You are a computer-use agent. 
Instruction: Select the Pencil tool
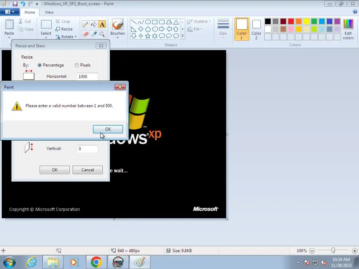86,24
